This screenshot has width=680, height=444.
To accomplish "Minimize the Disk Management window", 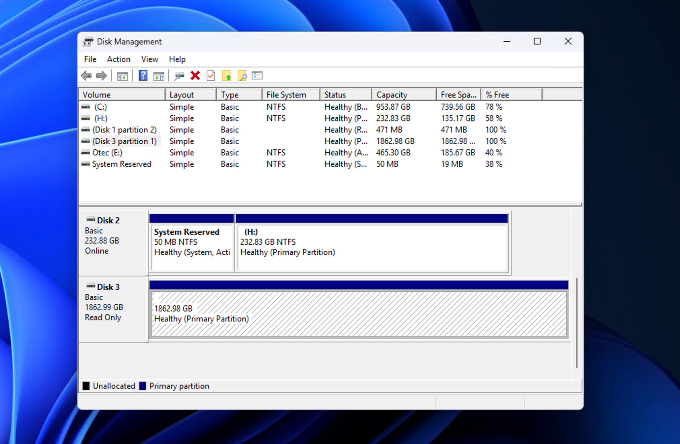I will (x=507, y=41).
